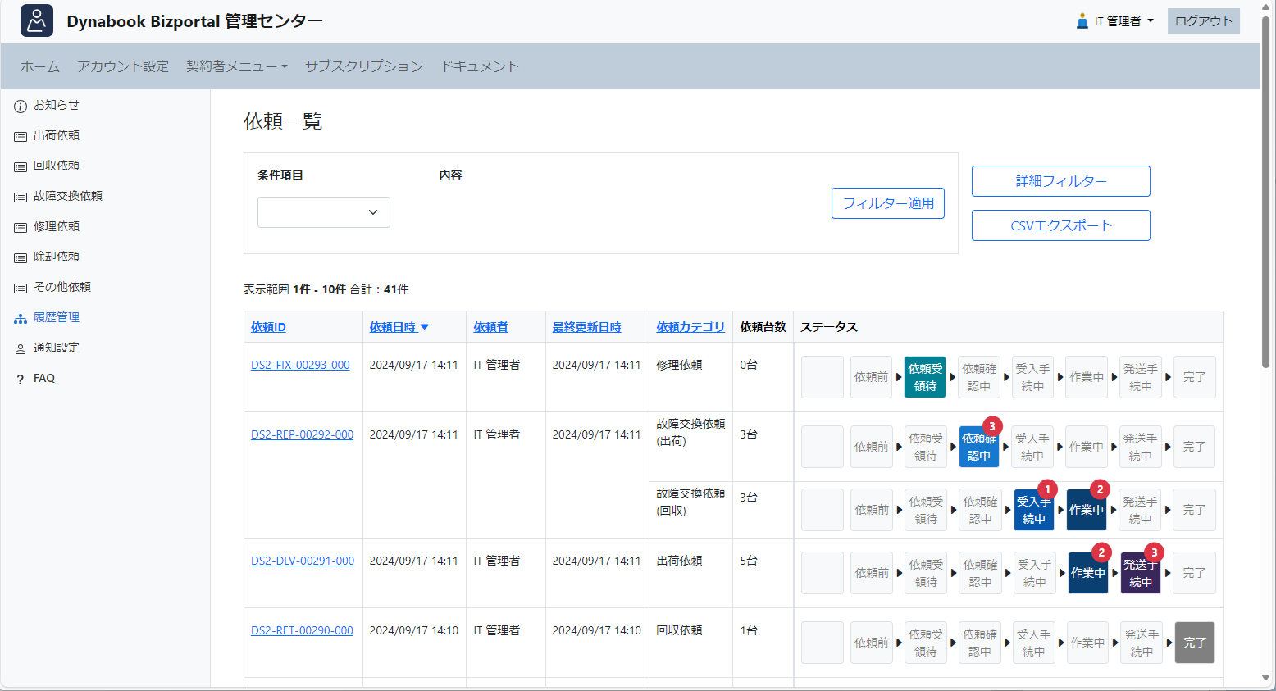Click the FAQ question mark icon

[x=21, y=379]
